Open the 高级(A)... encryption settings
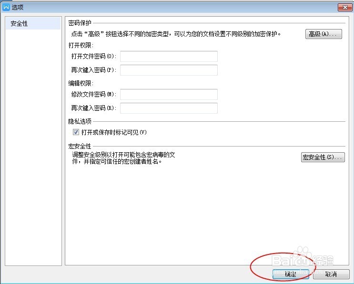This screenshot has height=284, width=354. click(x=324, y=34)
